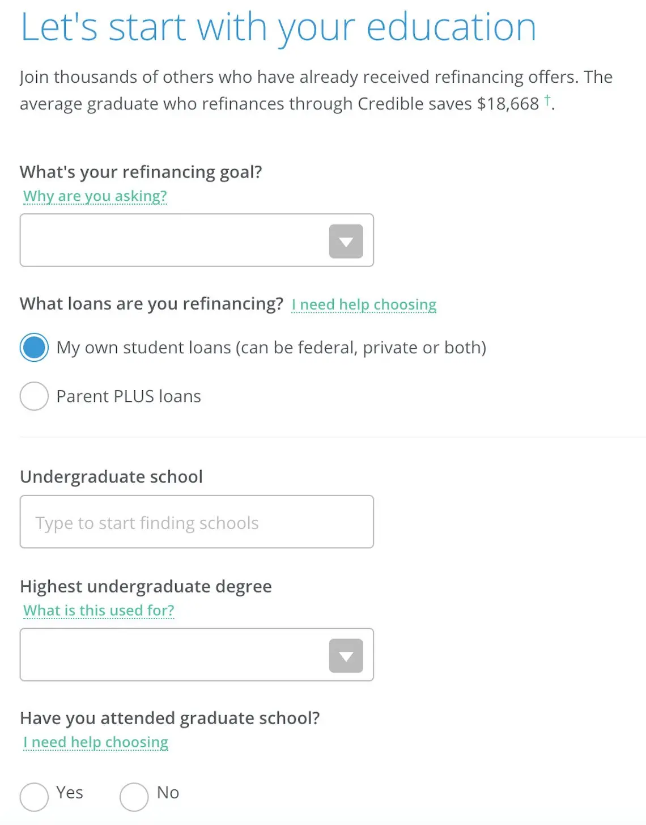Click the refinancing goal dropdown arrow icon

346,241
